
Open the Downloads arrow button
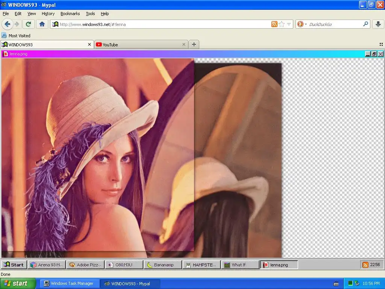click(x=378, y=24)
